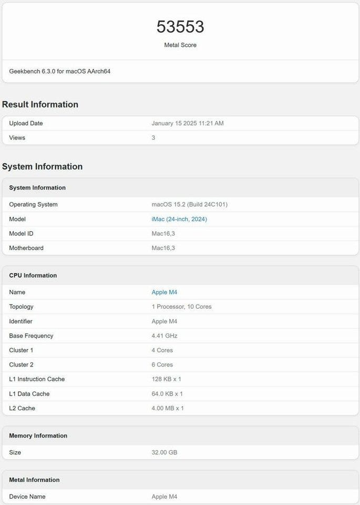
Task: Select macOS 15.2 (Build 24C101) value
Action: click(190, 205)
